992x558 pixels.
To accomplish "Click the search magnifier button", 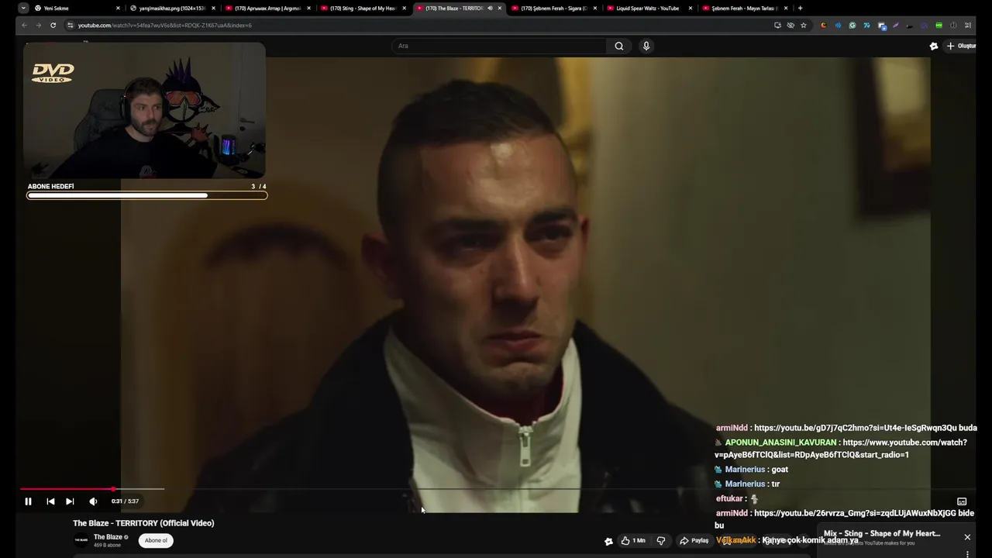I will [x=619, y=46].
